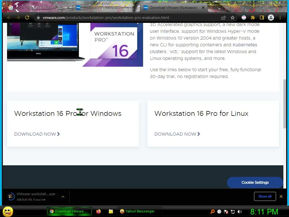Click the page vertical scrollbar thumb

285,103
